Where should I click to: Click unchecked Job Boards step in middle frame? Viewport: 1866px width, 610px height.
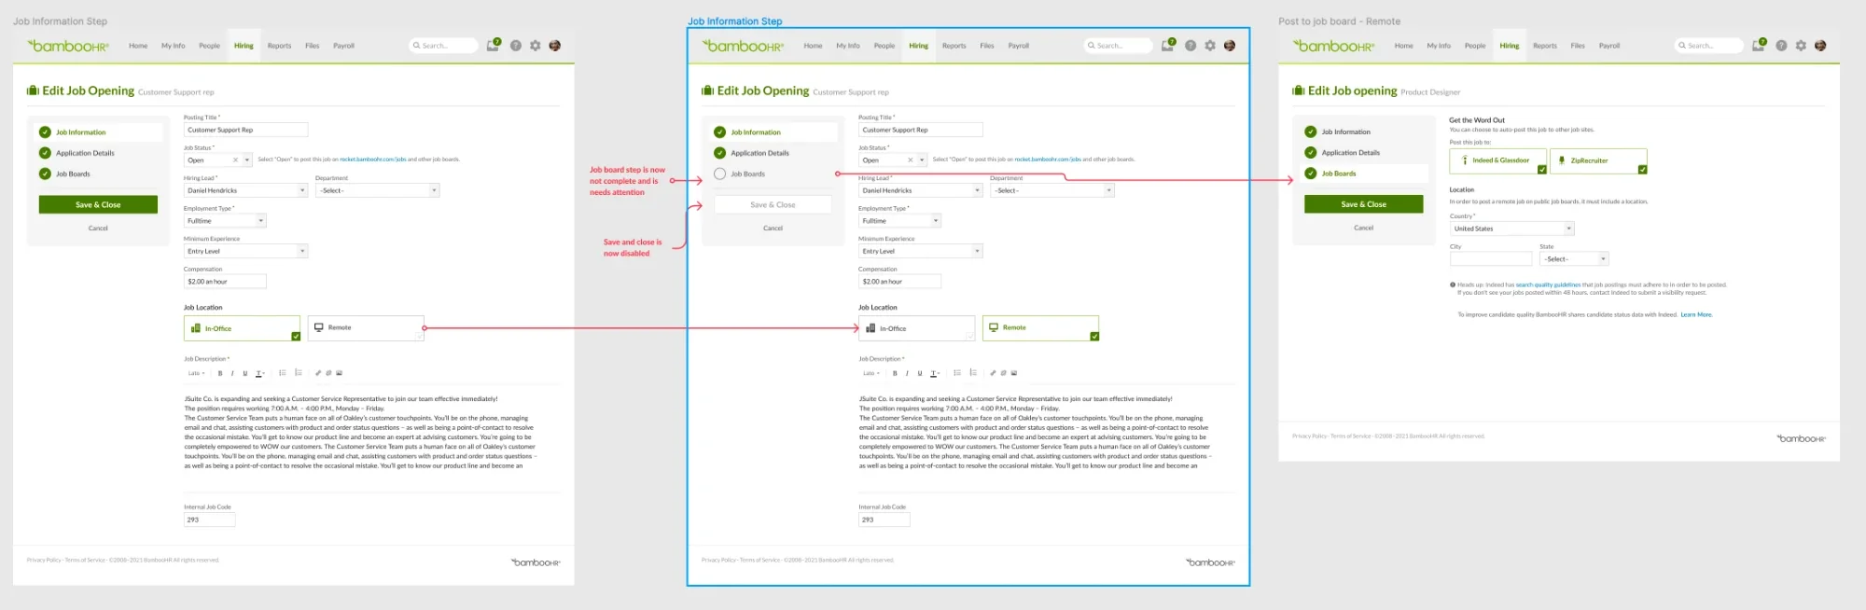[740, 173]
